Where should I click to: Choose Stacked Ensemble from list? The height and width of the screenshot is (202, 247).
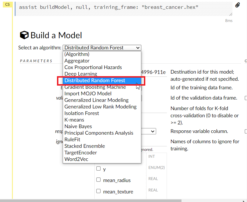point(85,146)
